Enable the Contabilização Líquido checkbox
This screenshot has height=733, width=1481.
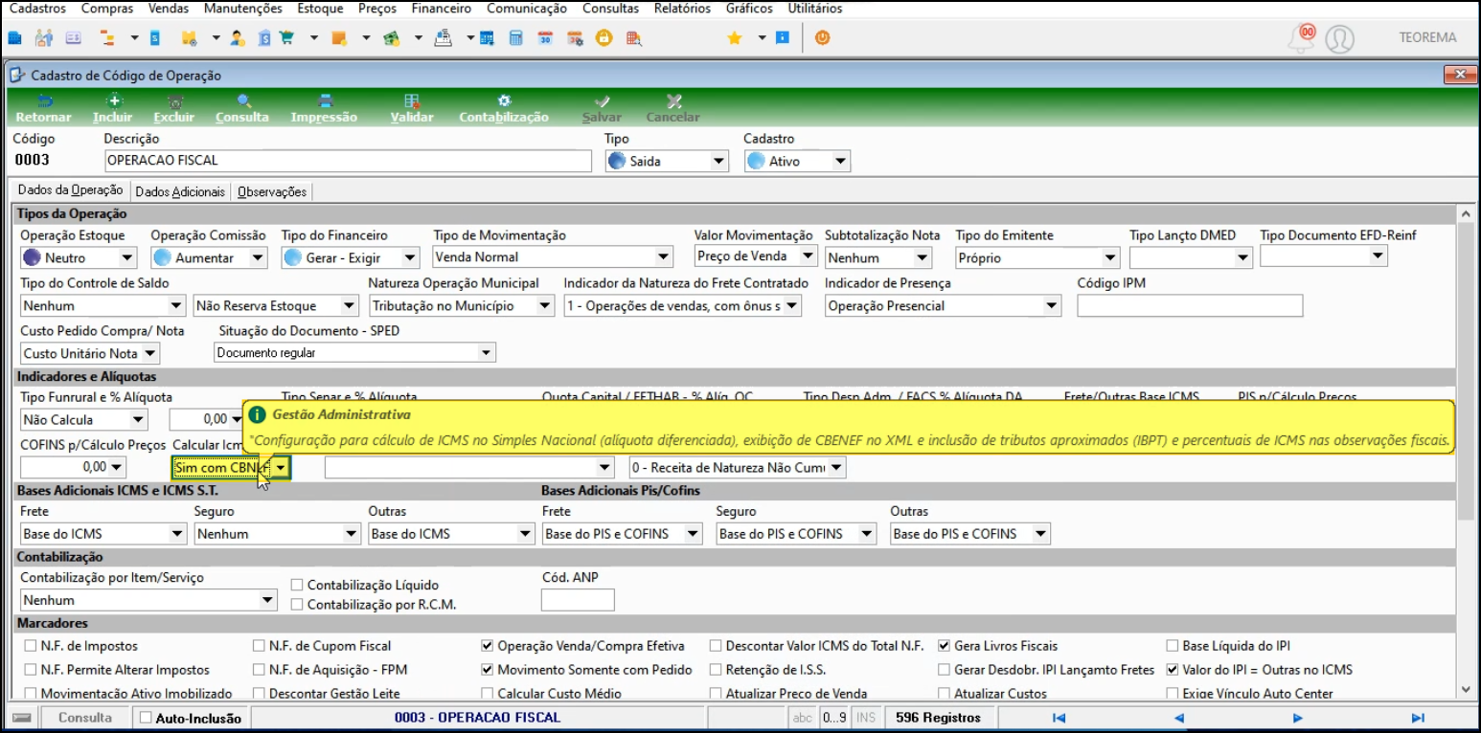[x=298, y=585]
